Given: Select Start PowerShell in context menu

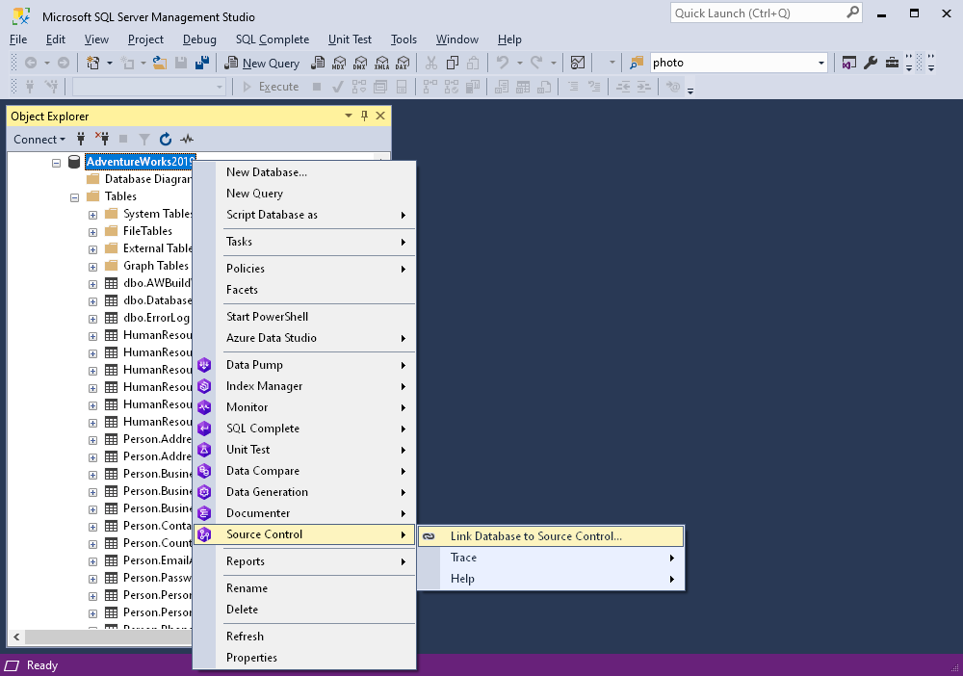Looking at the screenshot, I should [x=304, y=316].
